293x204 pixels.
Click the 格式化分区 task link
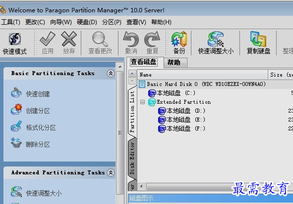(41, 128)
